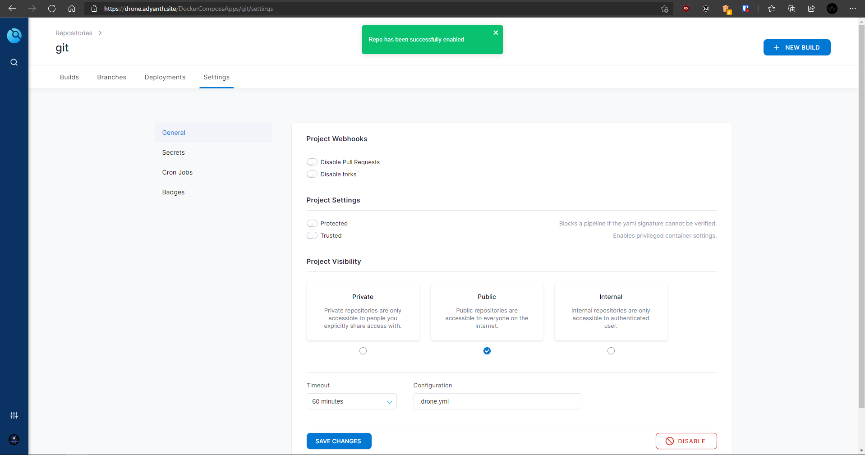Click the user avatar at sidebar bottom

14,440
